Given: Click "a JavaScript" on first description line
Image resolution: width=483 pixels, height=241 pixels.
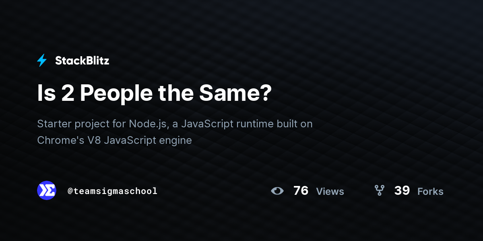Looking at the screenshot, I should (x=202, y=124).
